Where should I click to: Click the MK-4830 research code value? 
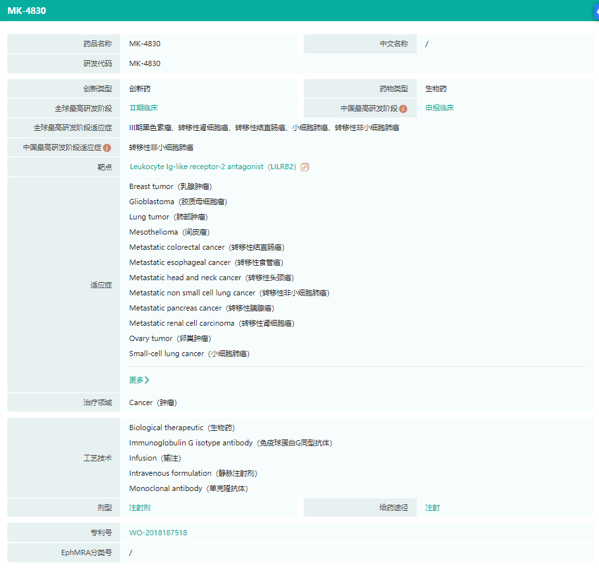pos(145,63)
